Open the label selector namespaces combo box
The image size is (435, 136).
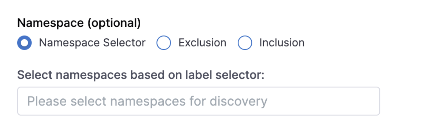199,101
